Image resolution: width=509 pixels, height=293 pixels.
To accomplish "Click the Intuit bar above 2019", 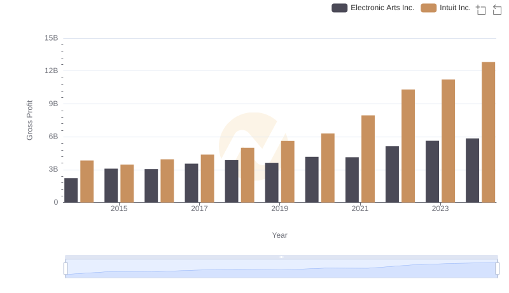I will tap(288, 172).
